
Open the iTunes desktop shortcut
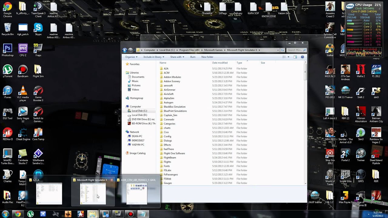[8, 92]
